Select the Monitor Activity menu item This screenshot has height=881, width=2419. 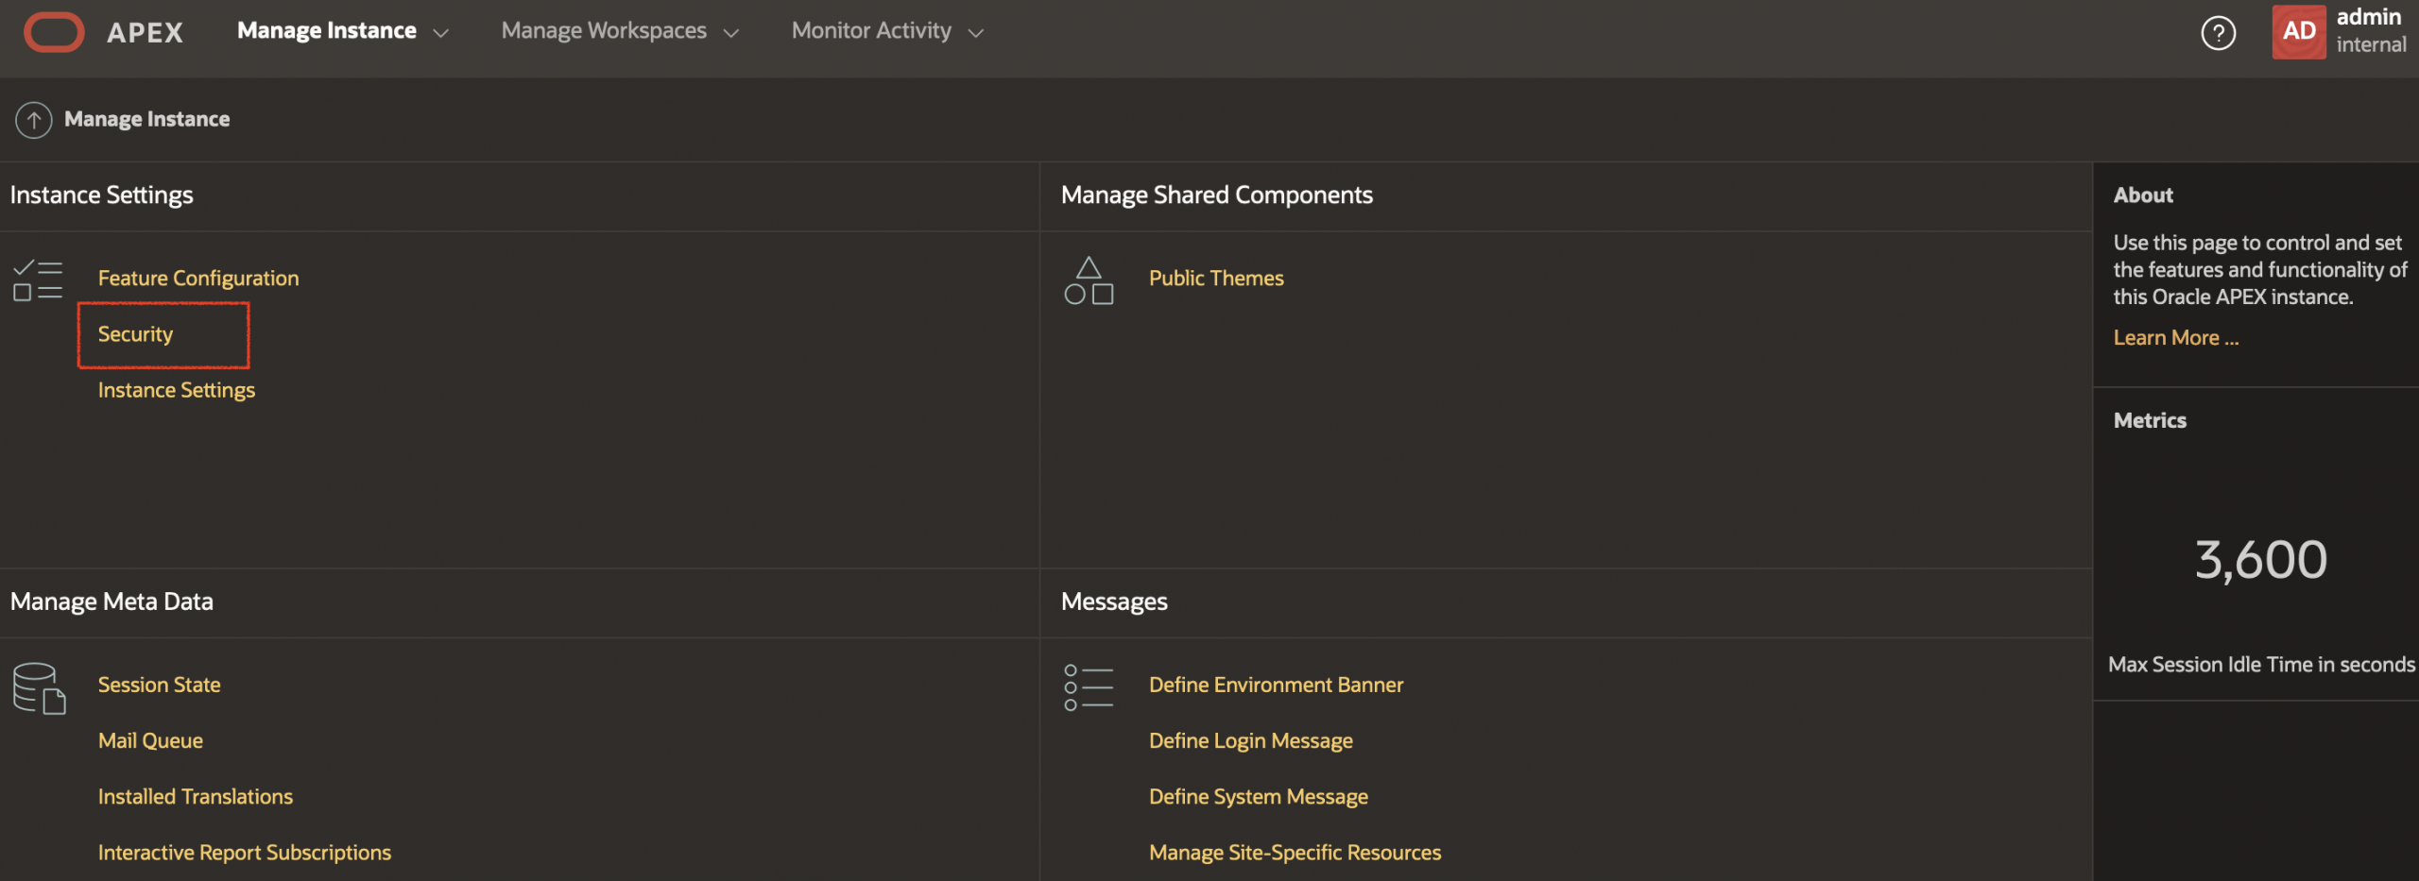point(871,29)
